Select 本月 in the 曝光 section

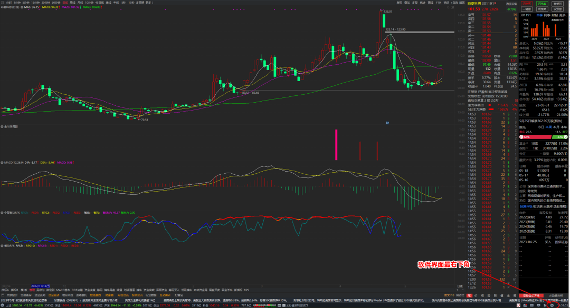(x=556, y=127)
